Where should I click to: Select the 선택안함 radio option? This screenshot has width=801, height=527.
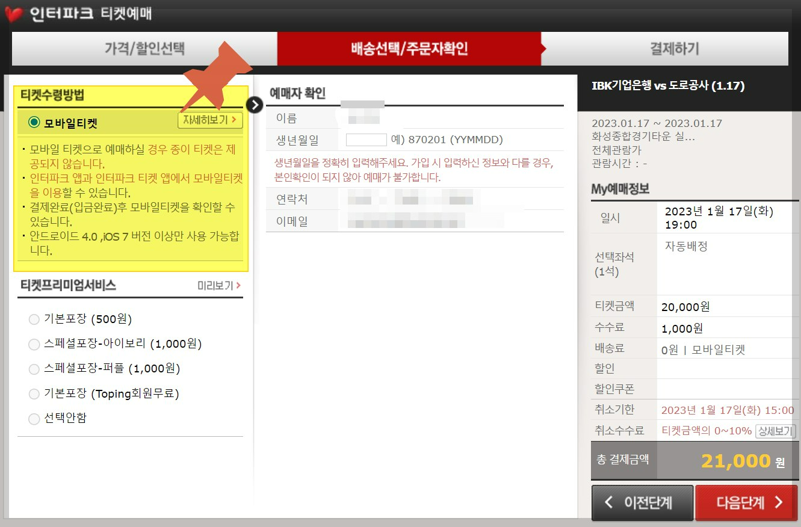pos(34,419)
